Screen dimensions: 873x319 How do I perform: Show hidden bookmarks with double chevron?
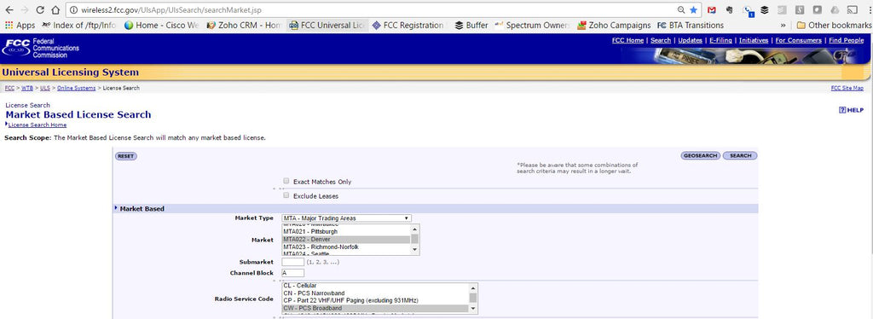coord(783,26)
